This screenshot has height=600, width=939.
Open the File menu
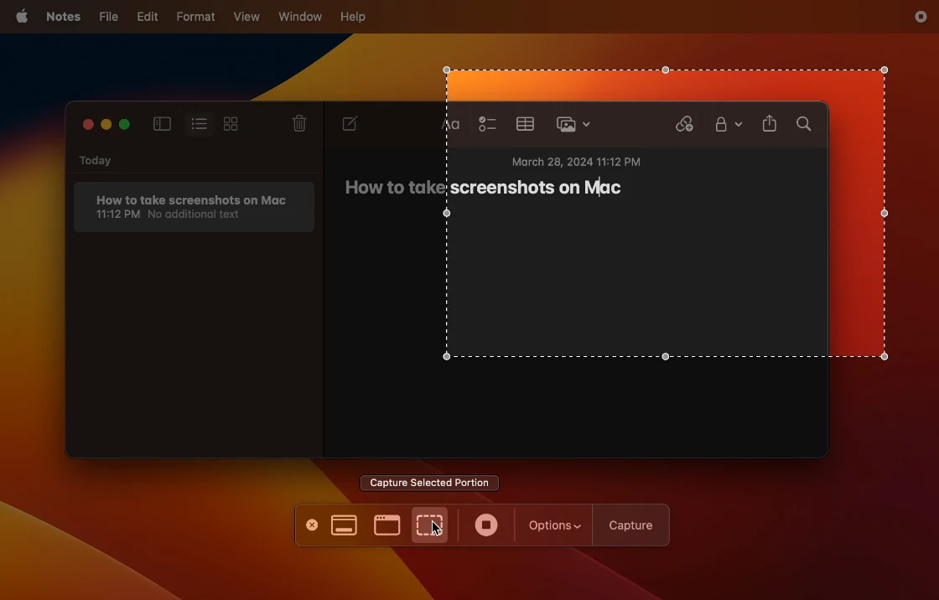(108, 17)
